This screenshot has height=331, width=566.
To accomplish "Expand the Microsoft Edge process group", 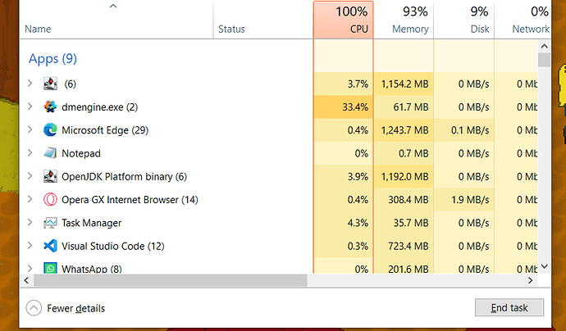I will [x=30, y=129].
